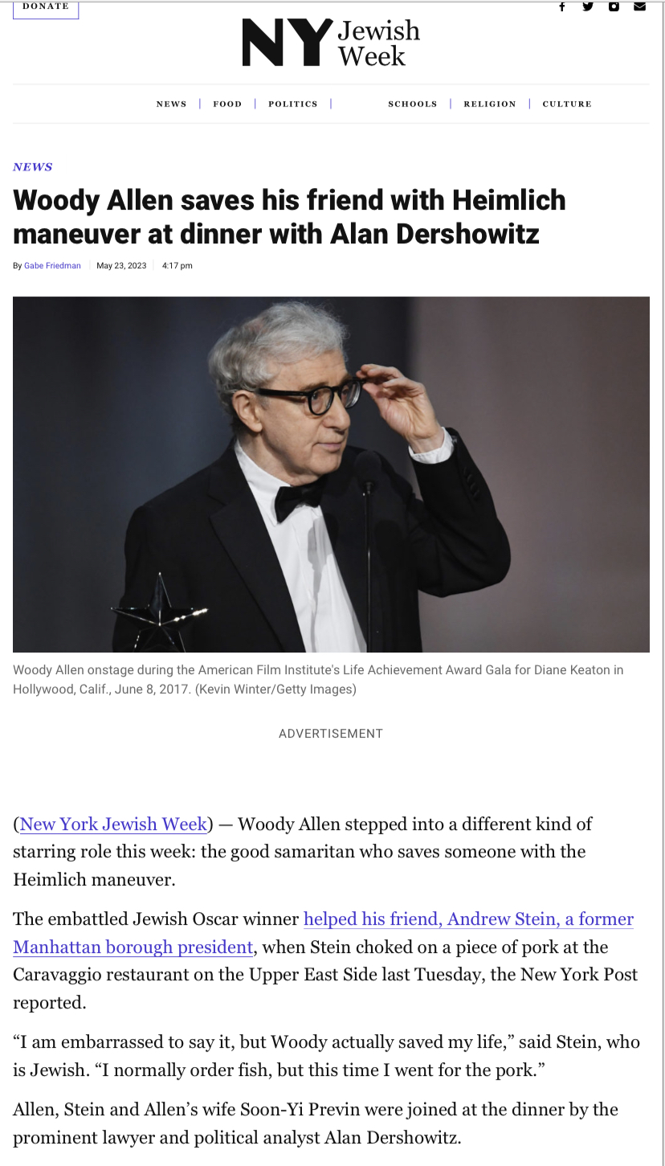Open the Religion navigation item

[x=490, y=104]
